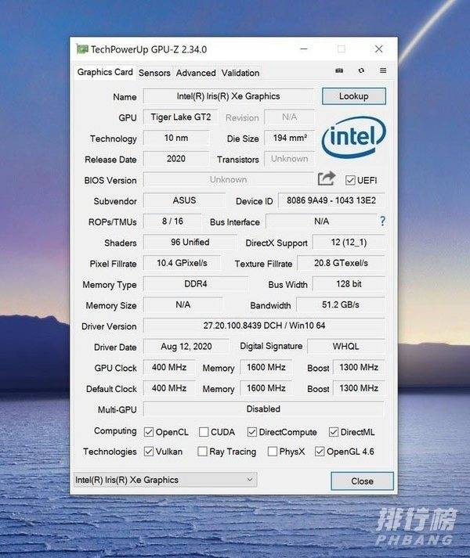Click the BIOS share/export arrow icon

click(327, 178)
